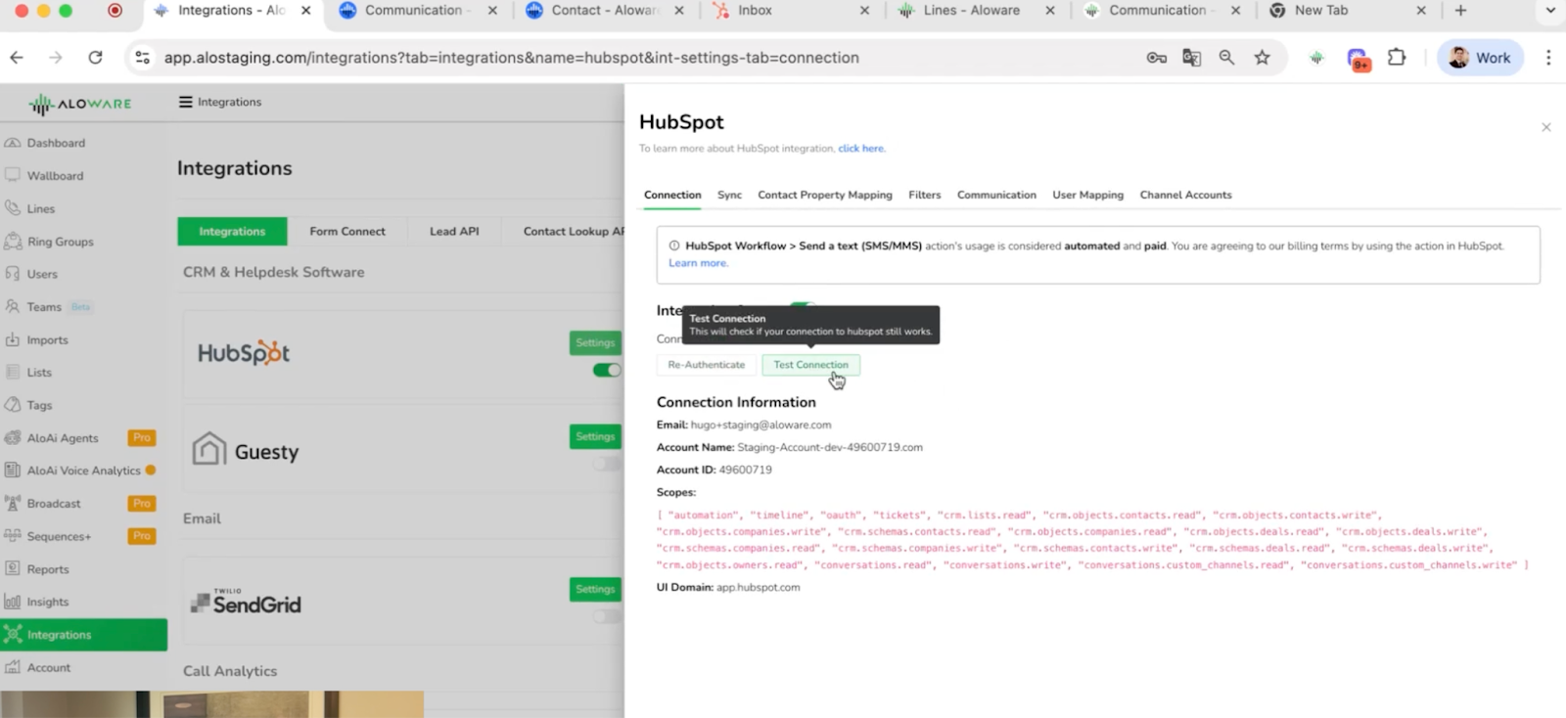Click the Aloware logo
The width and height of the screenshot is (1566, 718).
click(79, 104)
